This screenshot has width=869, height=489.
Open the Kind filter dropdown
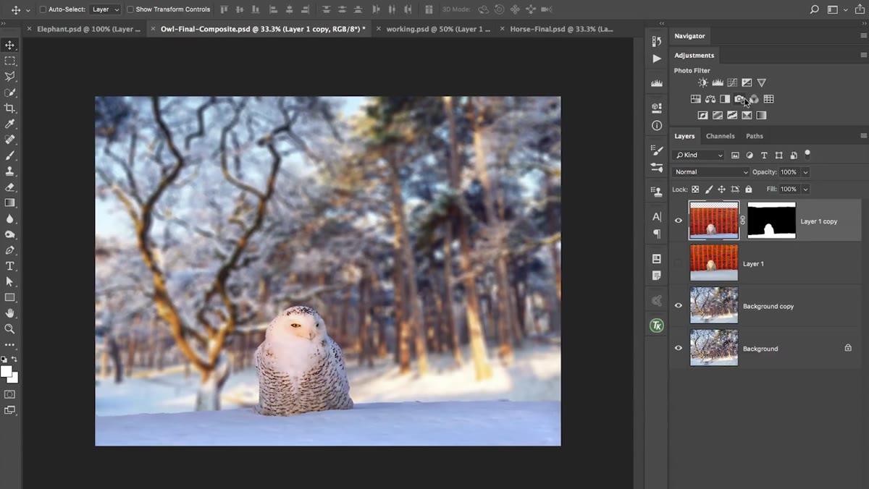698,155
